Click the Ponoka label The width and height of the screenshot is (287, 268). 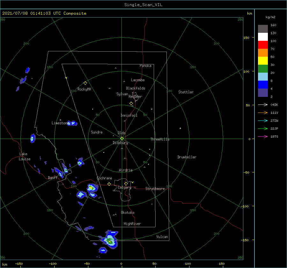click(145, 66)
